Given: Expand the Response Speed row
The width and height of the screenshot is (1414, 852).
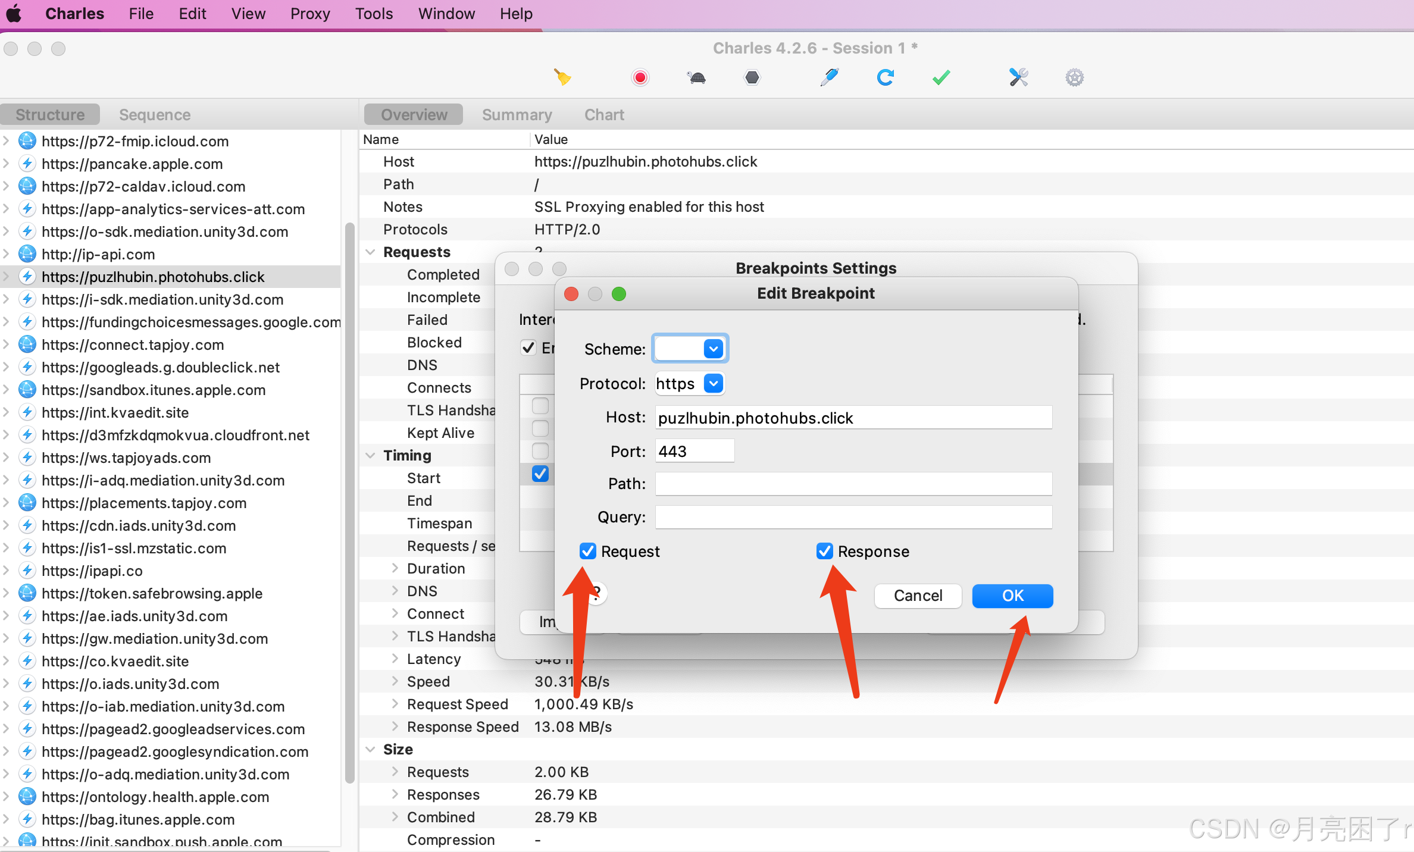Looking at the screenshot, I should (395, 726).
